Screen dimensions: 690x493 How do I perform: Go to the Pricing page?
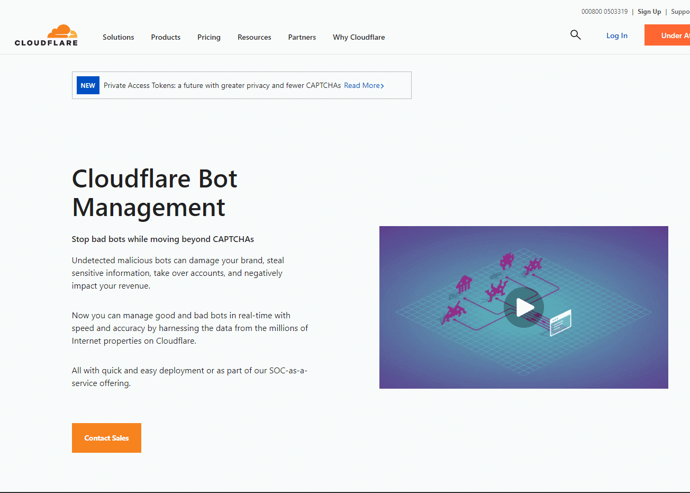coord(208,37)
